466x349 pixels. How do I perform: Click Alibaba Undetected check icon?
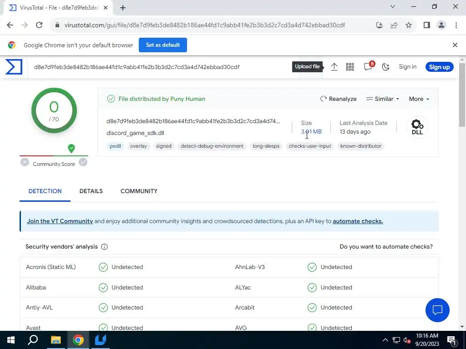103,288
